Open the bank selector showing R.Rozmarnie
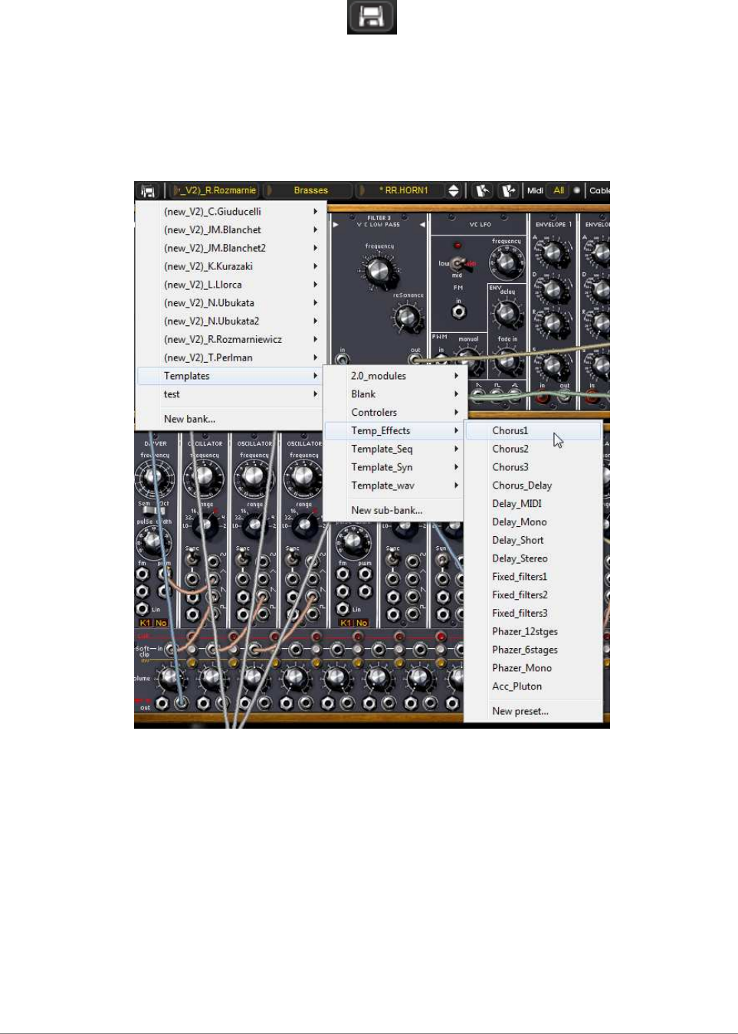Image resolution: width=738 pixels, height=1034 pixels. click(x=215, y=190)
